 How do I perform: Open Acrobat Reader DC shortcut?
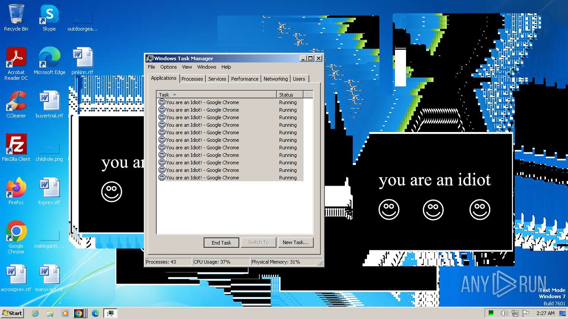(x=16, y=64)
